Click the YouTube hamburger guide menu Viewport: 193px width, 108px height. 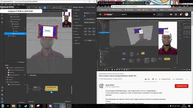click(x=100, y=14)
